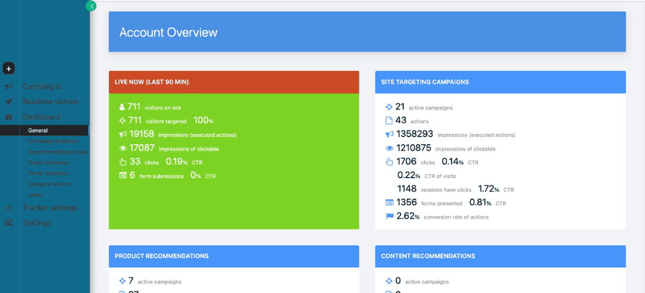
Task: Open Settings in sidebar
Action: (37, 223)
